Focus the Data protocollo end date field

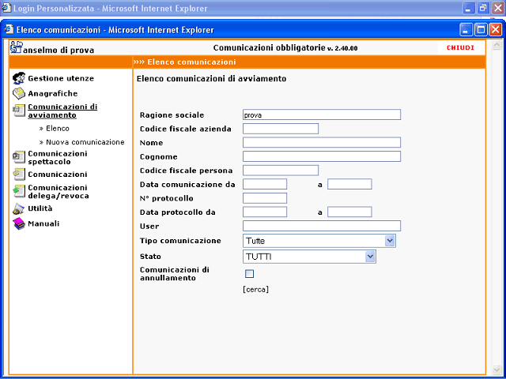point(349,212)
